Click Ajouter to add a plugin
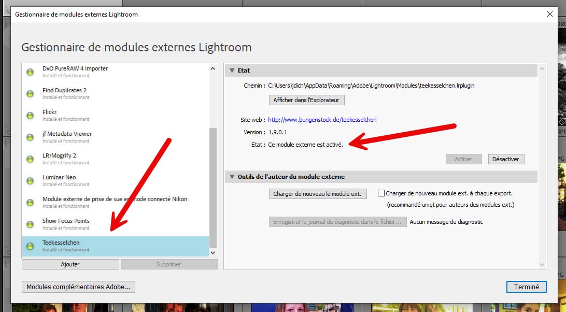The image size is (566, 312). click(70, 264)
